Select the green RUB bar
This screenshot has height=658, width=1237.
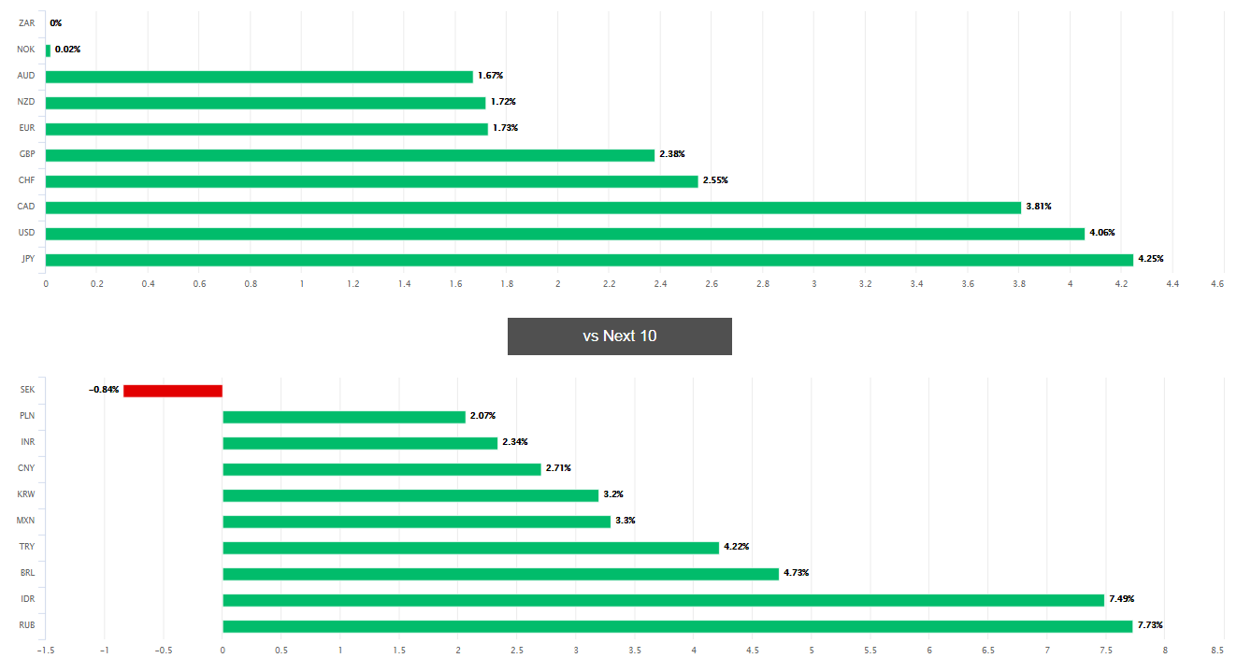677,626
